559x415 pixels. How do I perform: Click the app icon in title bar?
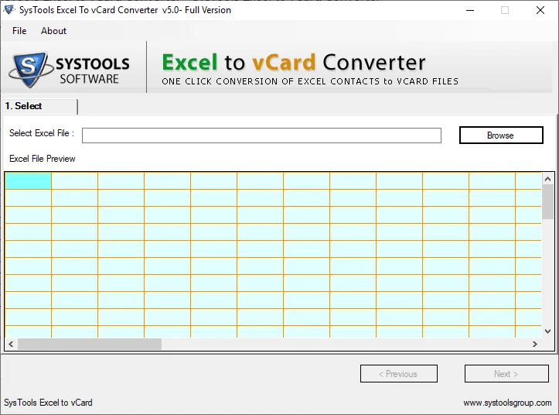pyautogui.click(x=9, y=9)
